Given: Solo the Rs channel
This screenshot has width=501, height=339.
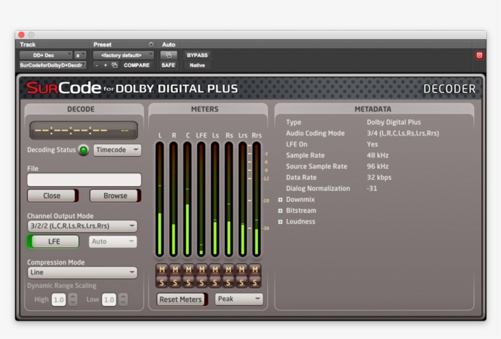Looking at the screenshot, I should pos(228,282).
